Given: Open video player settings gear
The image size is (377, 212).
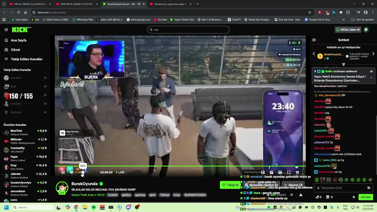Looking at the screenshot, I should pos(297,172).
